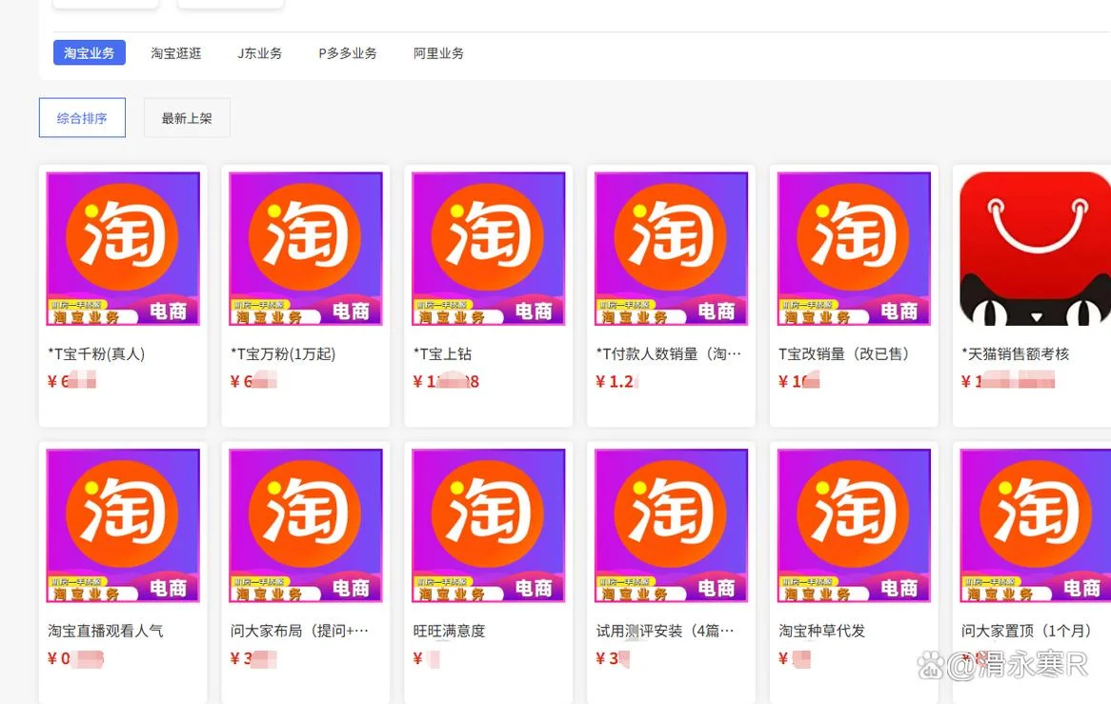Click the *T付款人数销量 title
The height and width of the screenshot is (704, 1111).
(668, 353)
